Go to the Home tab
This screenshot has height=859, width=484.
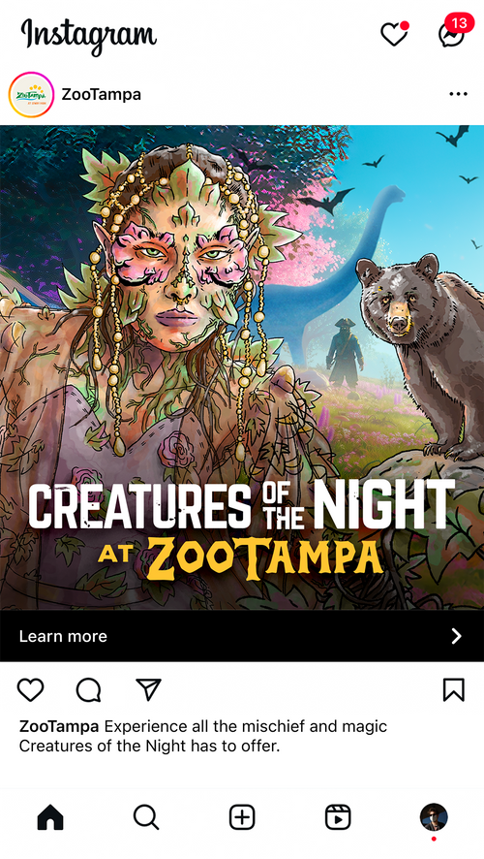(x=50, y=818)
